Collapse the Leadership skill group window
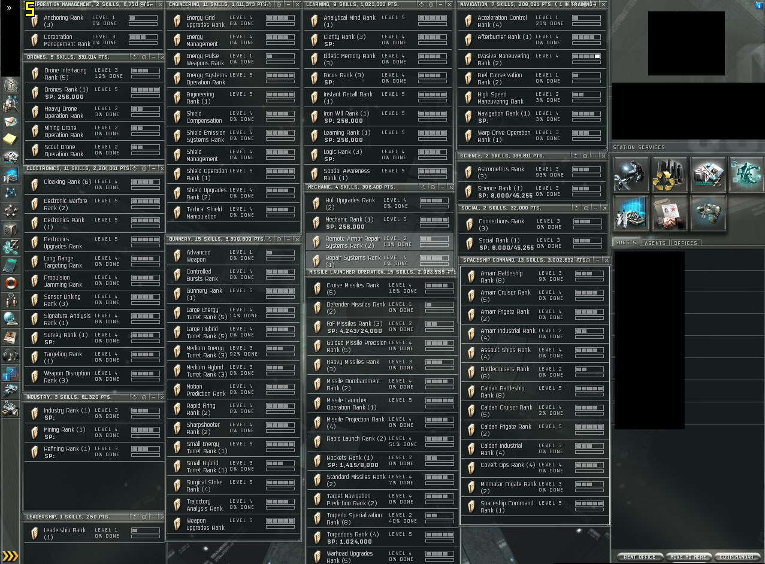The width and height of the screenshot is (765, 564). pos(153,517)
